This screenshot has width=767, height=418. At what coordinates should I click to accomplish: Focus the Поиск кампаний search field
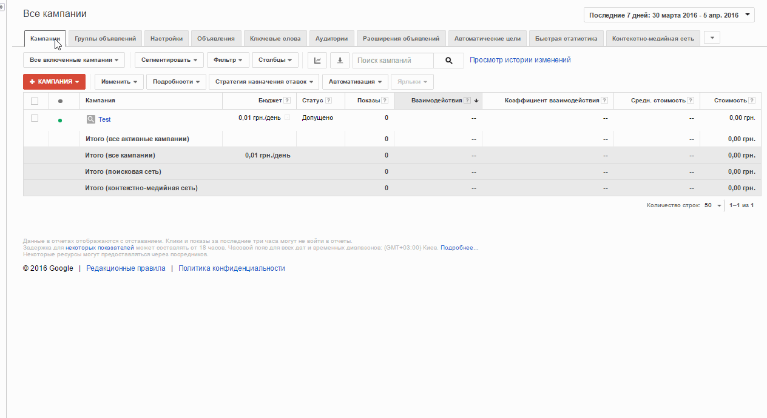coord(393,61)
